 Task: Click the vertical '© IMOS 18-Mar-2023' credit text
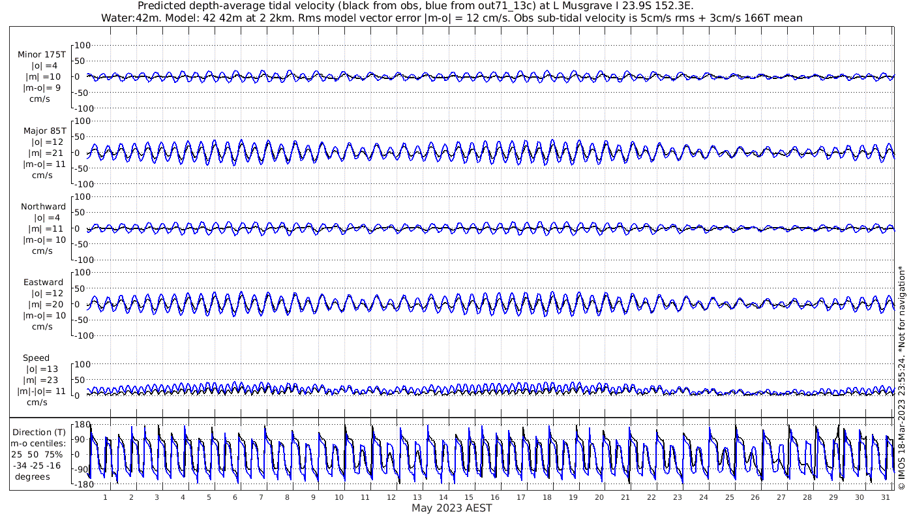[x=902, y=377]
